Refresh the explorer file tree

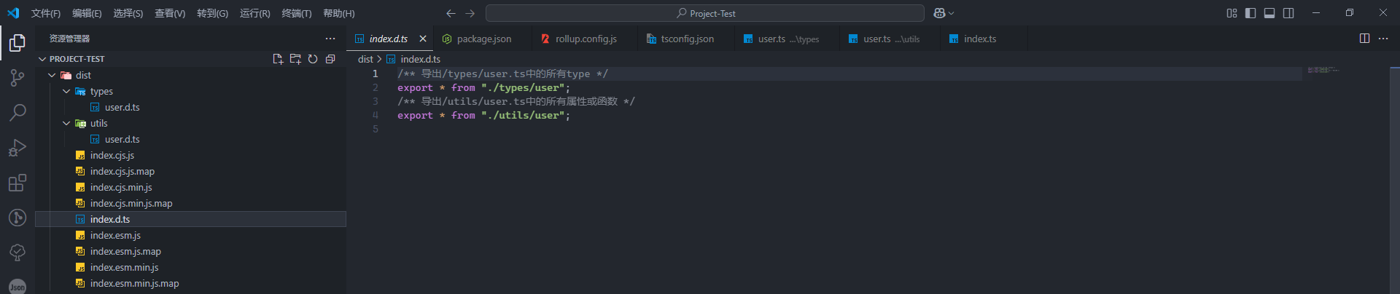click(313, 59)
